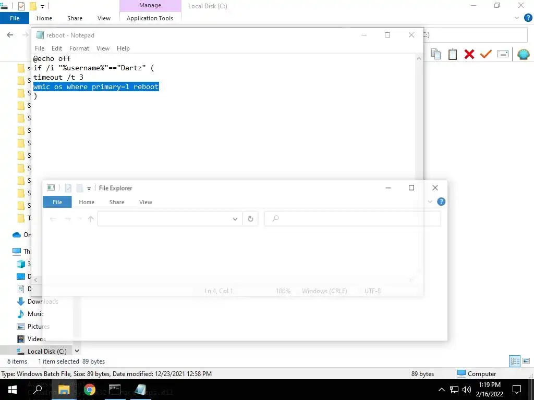
Task: Open Notepad's View menu
Action: (x=103, y=48)
